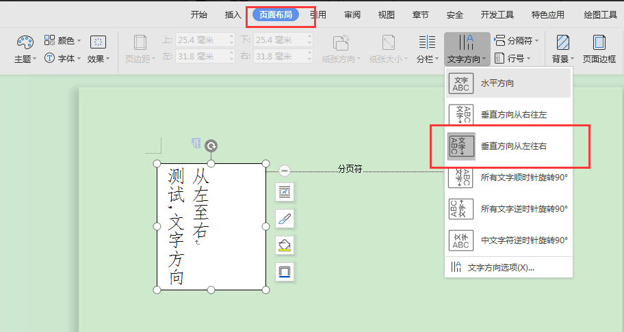Choose 水平方向 text direction

click(508, 83)
